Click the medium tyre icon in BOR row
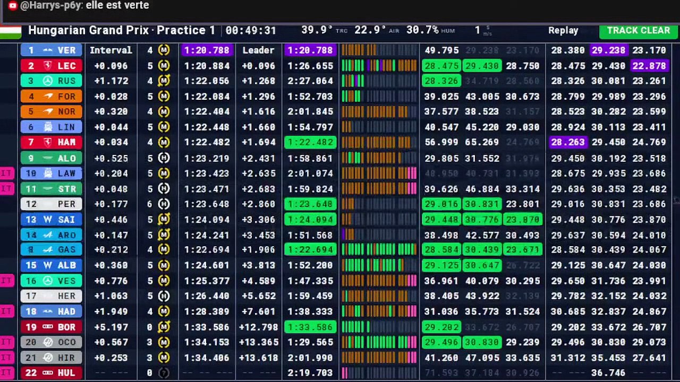The height and width of the screenshot is (382, 680). click(164, 327)
